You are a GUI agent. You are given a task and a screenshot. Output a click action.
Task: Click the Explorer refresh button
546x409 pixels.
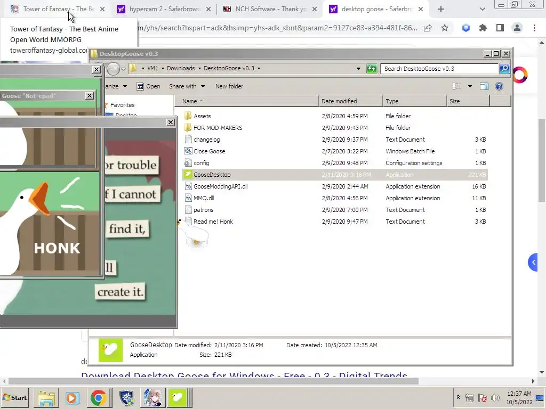tap(372, 69)
